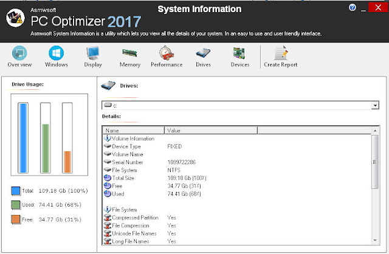Click the NTFS file system value

tap(174, 170)
